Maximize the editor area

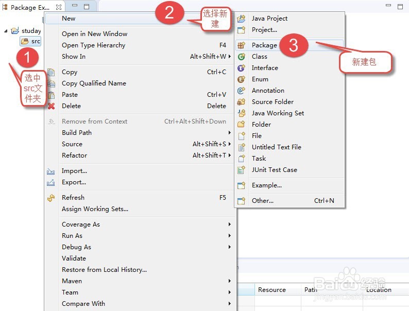[x=400, y=7]
